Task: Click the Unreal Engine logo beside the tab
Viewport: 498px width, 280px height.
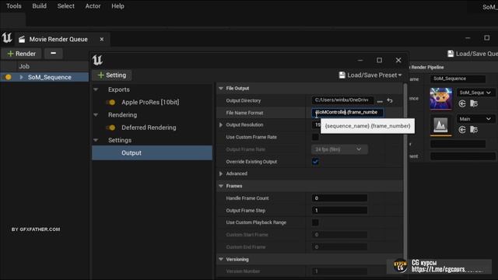Action: pos(7,38)
